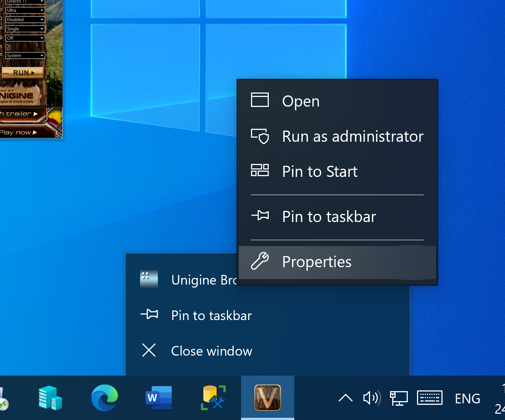
Task: Untick the checkbox in the benchmark launcher
Action: (x=8, y=47)
